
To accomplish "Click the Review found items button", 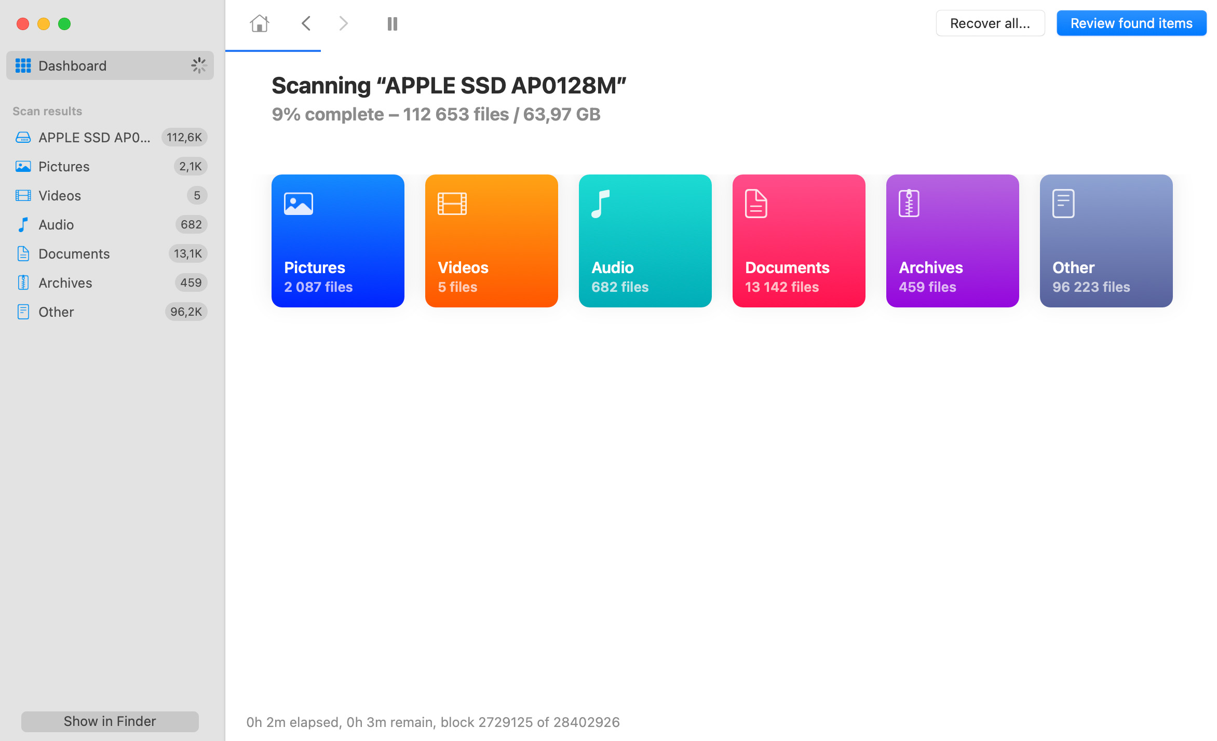I will (1131, 23).
